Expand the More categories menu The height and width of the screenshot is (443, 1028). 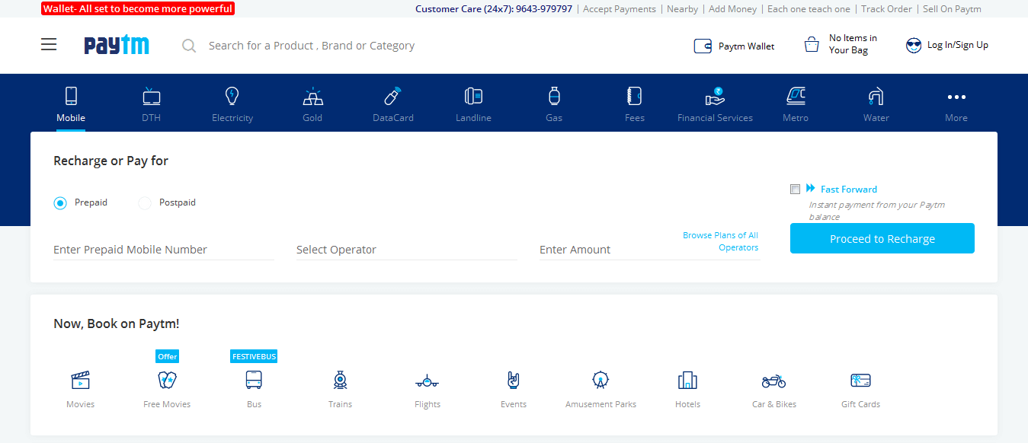tap(956, 105)
